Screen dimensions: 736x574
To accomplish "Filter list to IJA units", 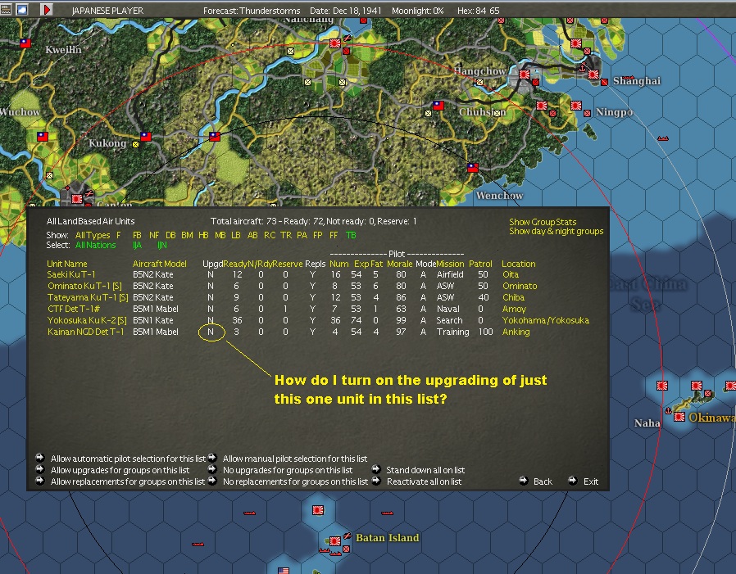I will point(137,245).
